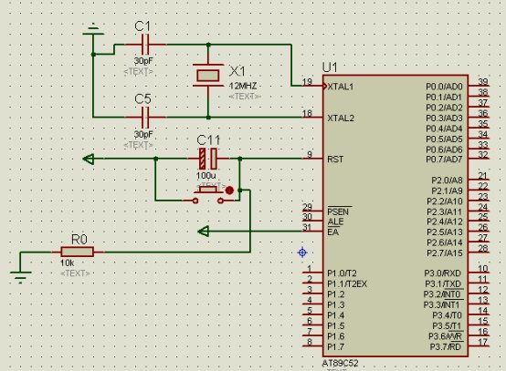
Task: Click the P3.1/TXD pin label
Action: [x=443, y=284]
